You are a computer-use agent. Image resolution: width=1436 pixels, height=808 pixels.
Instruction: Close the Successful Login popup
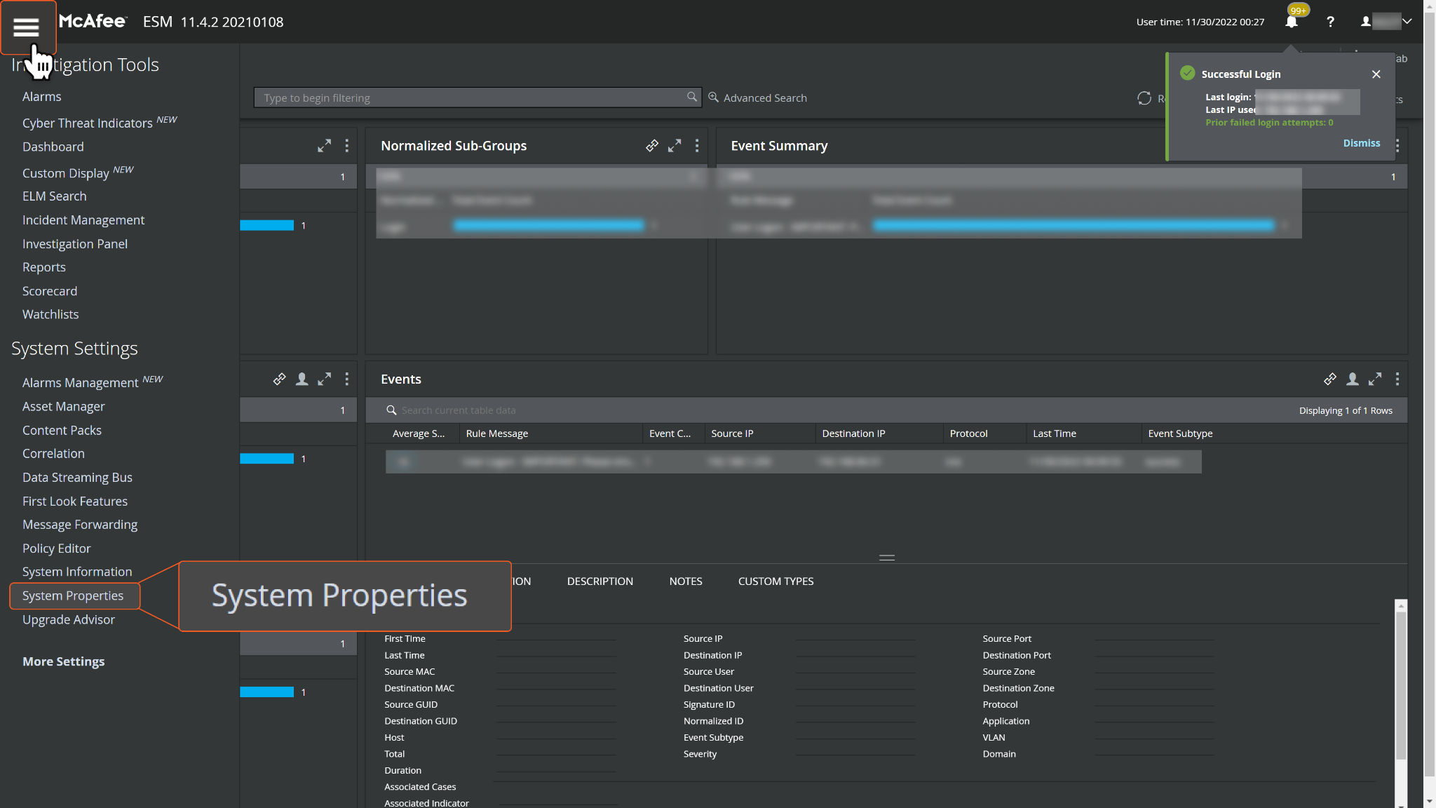tap(1376, 74)
